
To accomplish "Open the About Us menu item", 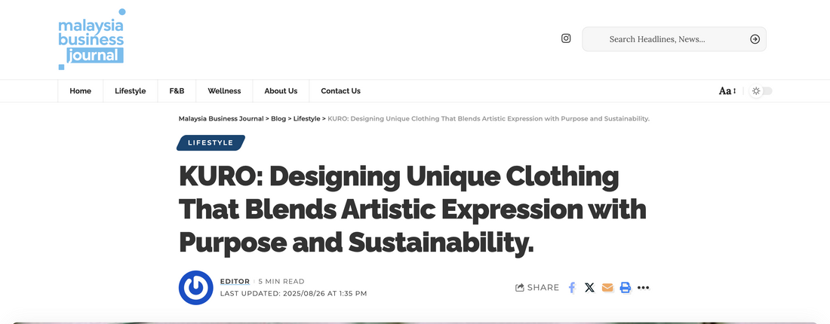I will click(281, 91).
